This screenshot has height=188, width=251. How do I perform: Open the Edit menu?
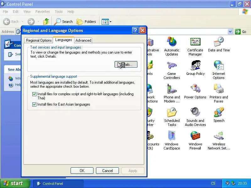click(16, 12)
